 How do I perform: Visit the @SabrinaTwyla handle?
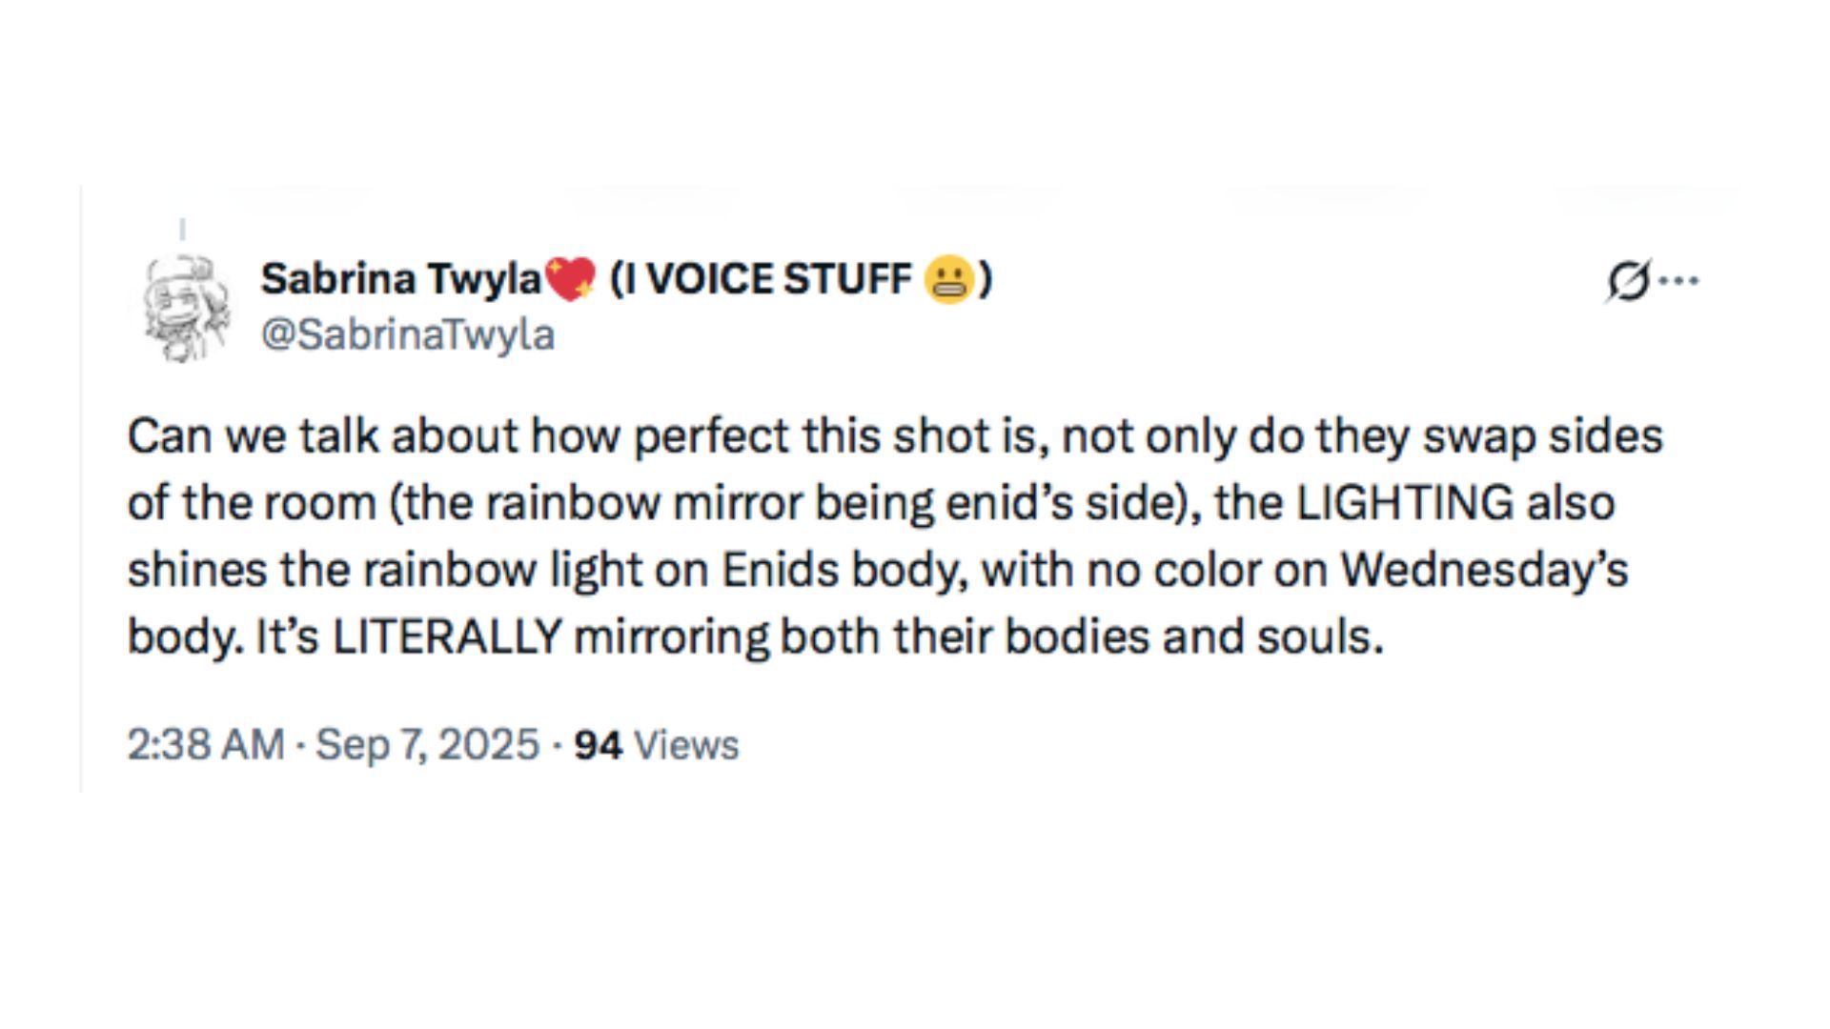pos(407,334)
